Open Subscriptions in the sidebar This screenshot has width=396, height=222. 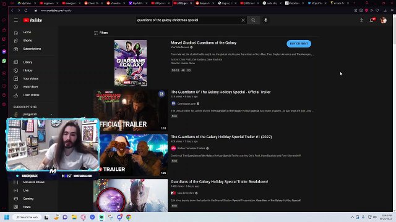click(32, 49)
